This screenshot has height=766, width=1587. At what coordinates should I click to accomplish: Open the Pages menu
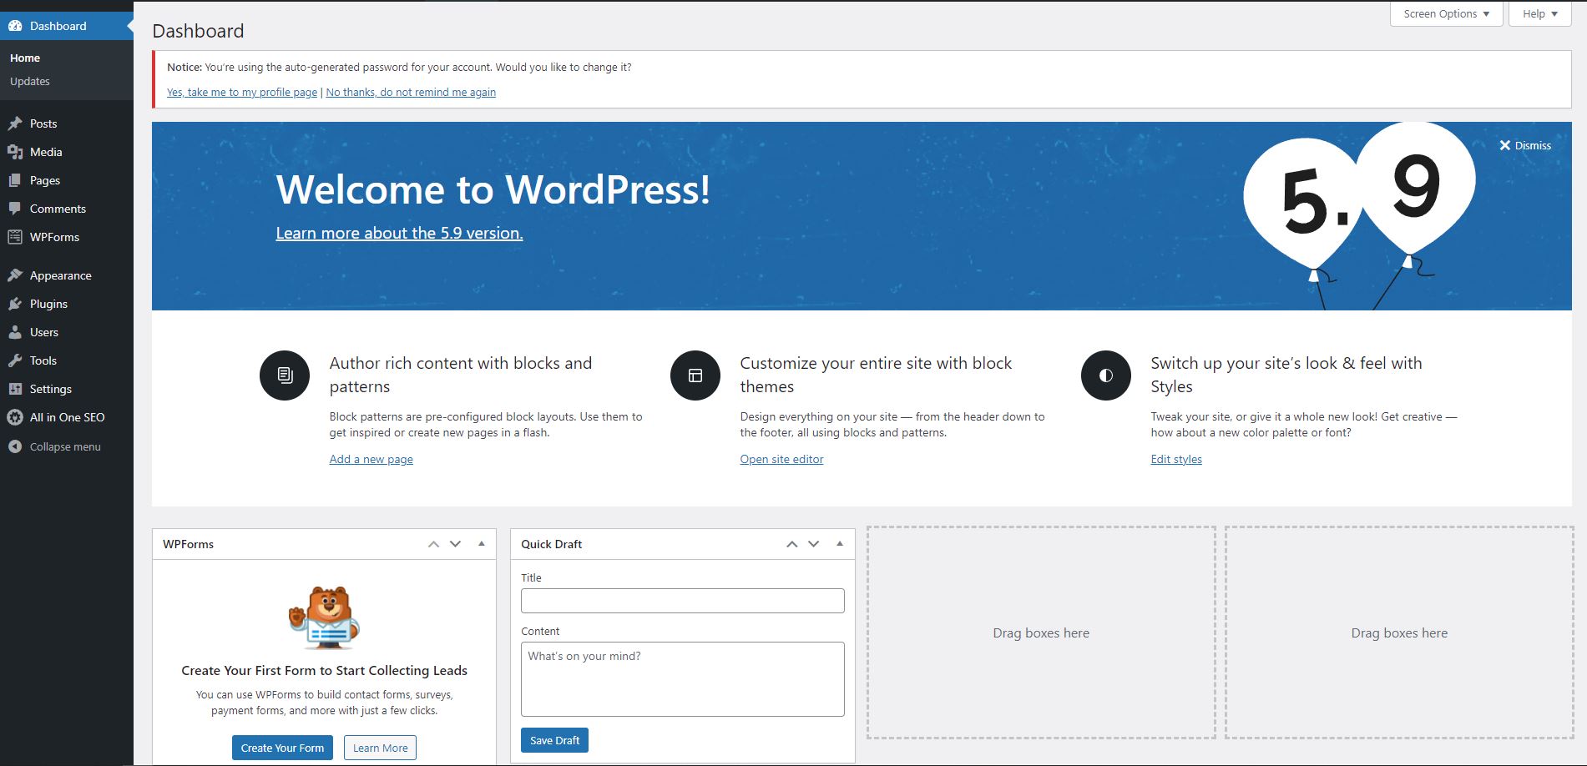point(45,180)
